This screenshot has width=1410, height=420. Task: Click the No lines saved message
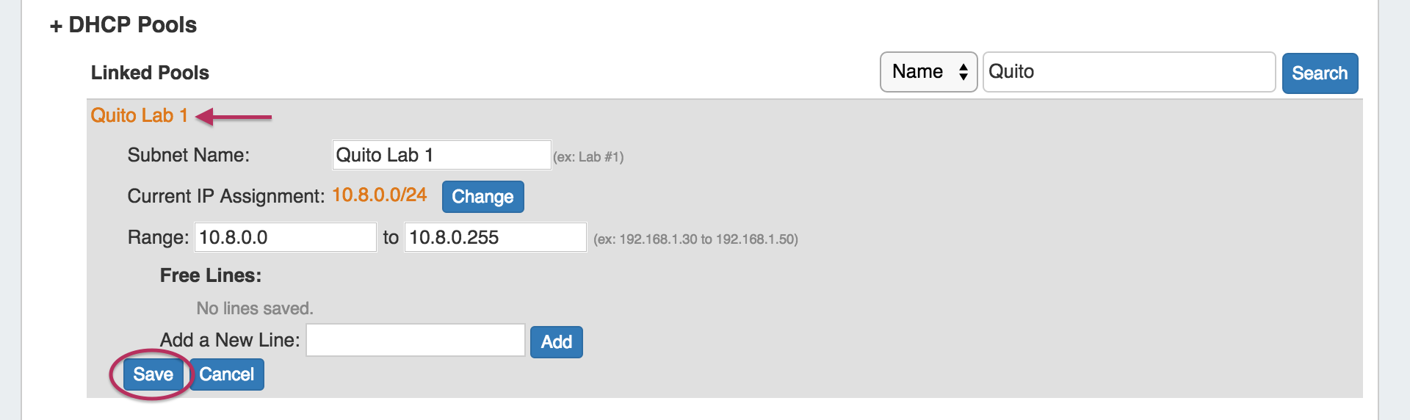tap(254, 308)
